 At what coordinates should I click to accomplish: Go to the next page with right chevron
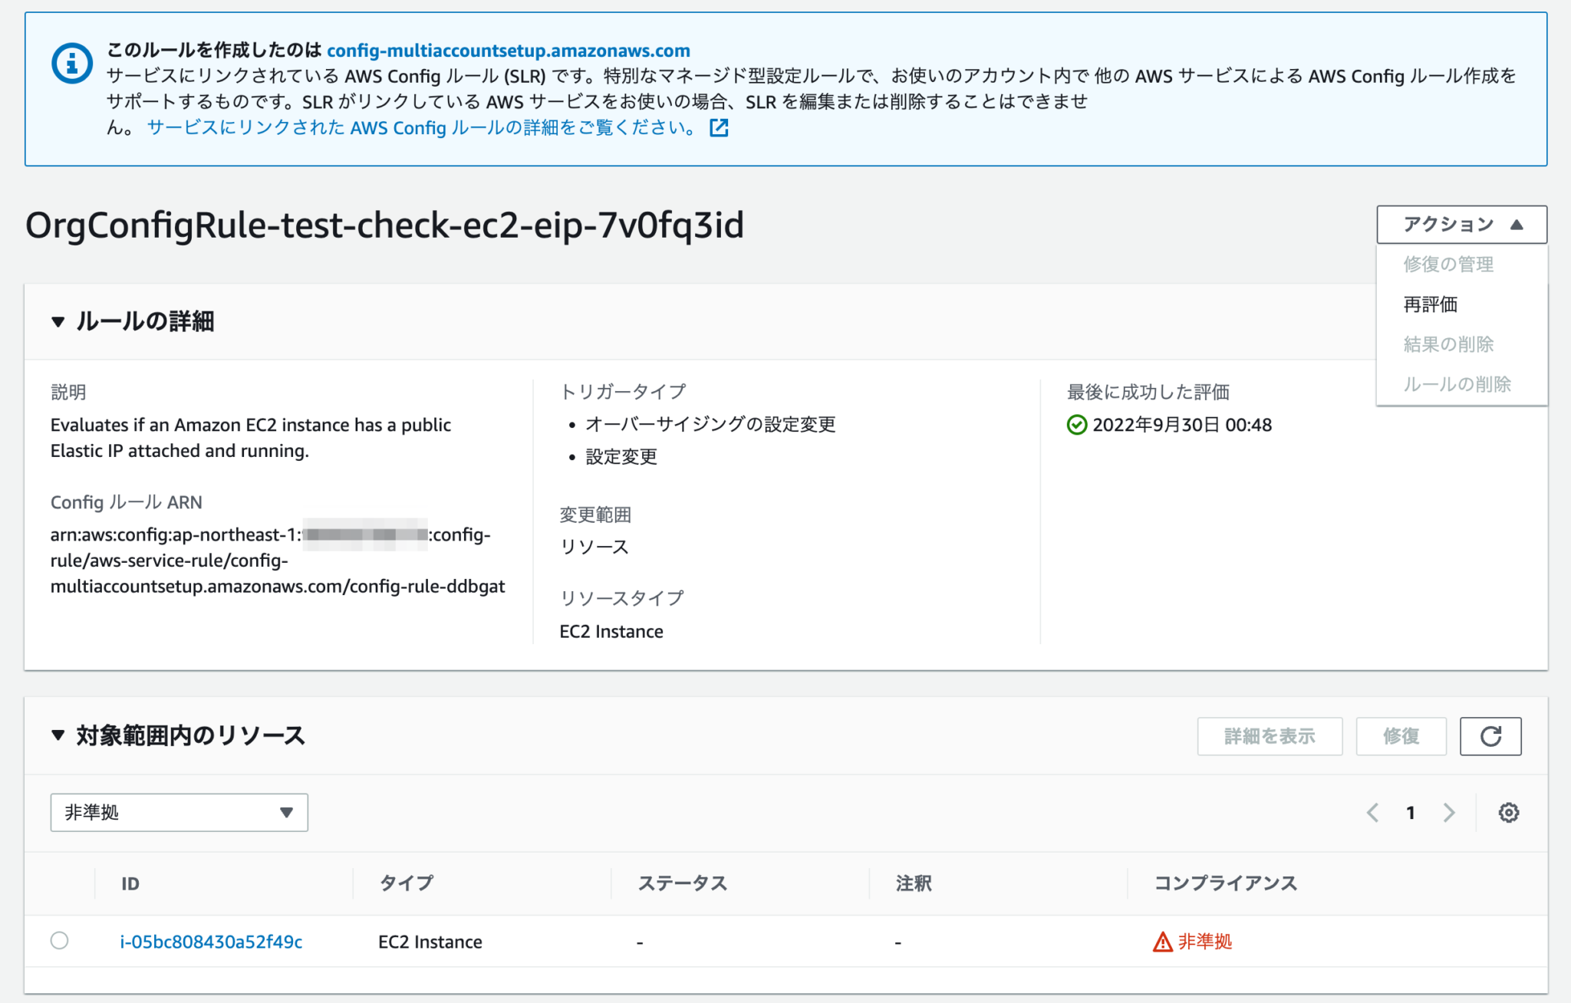1449,813
